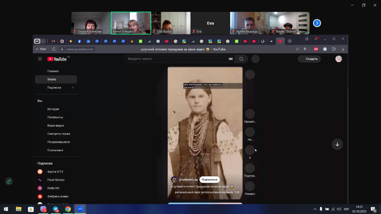Reload the page with the refresh icon

pyautogui.click(x=54, y=49)
